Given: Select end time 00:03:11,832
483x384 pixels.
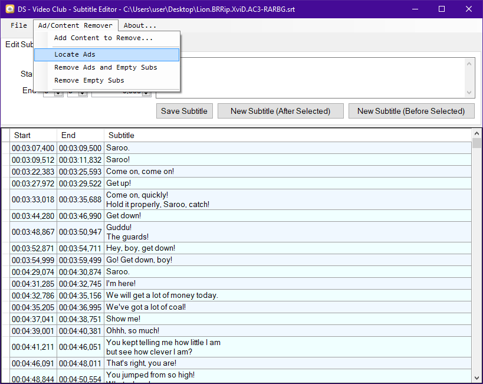Looking at the screenshot, I should tap(80, 160).
